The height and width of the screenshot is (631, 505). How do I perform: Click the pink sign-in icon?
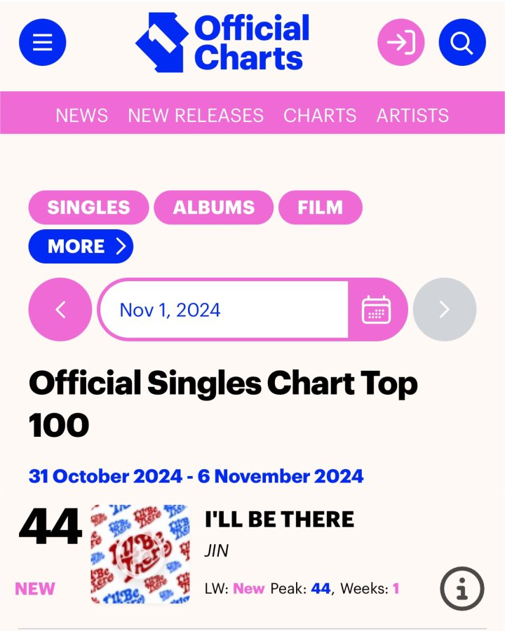point(401,43)
